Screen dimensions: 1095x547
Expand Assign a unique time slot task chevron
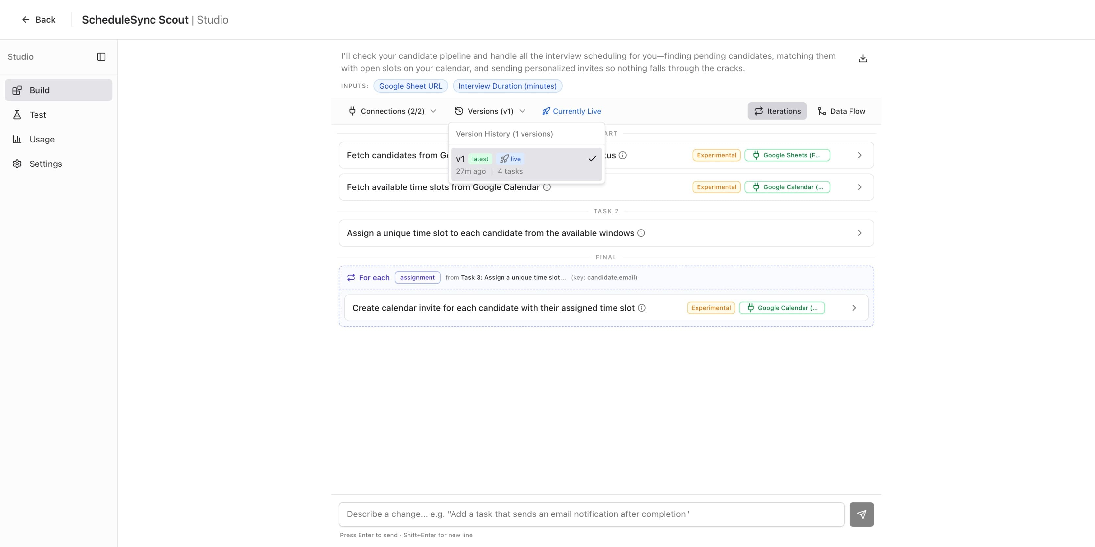pyautogui.click(x=859, y=233)
